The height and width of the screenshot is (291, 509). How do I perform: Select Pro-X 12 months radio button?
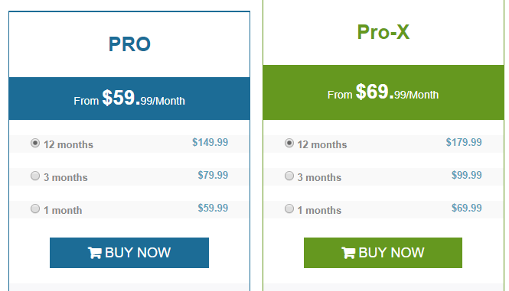[x=289, y=143]
